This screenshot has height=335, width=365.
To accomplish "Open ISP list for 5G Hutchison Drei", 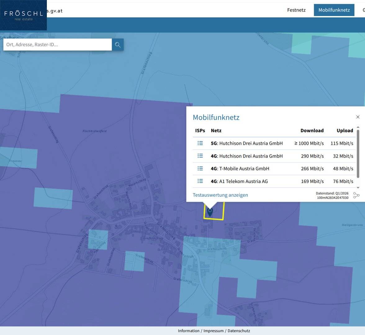I will pyautogui.click(x=200, y=143).
